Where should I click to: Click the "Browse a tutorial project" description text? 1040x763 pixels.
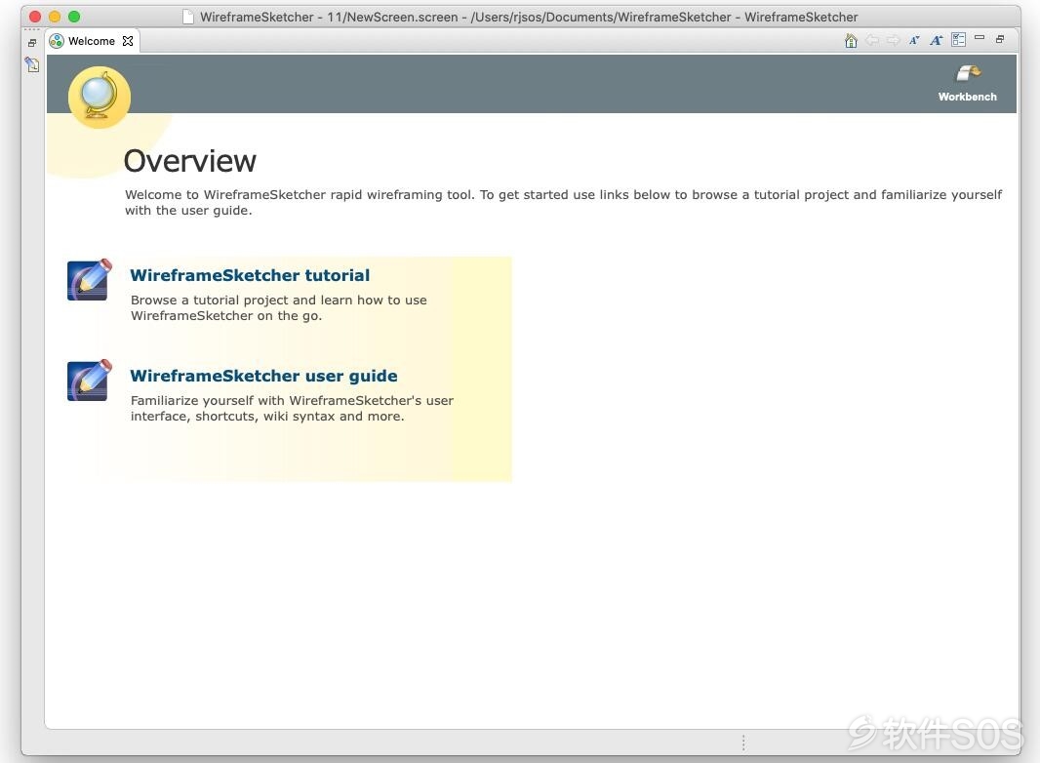tap(279, 308)
